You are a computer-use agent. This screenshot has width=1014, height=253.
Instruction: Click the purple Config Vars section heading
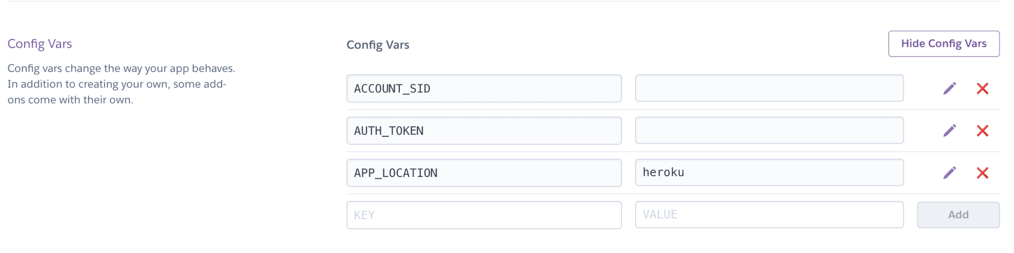[x=40, y=44]
